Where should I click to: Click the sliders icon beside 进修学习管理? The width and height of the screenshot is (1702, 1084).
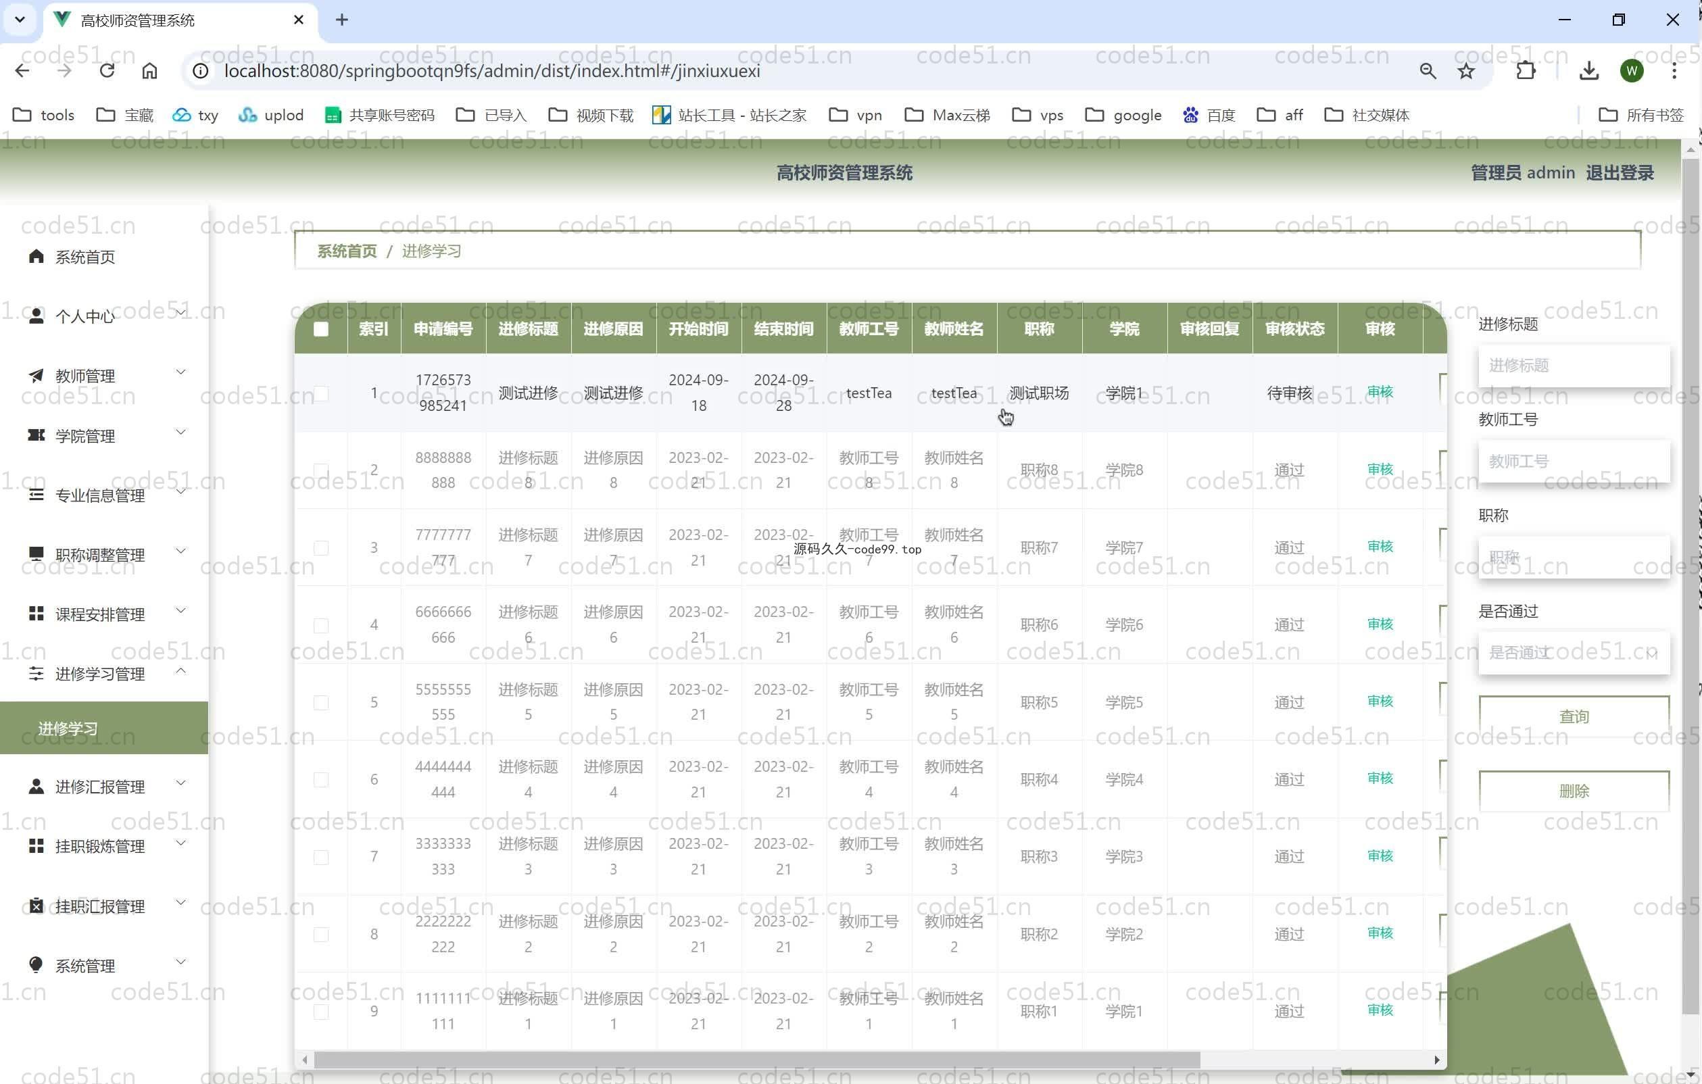pos(36,672)
